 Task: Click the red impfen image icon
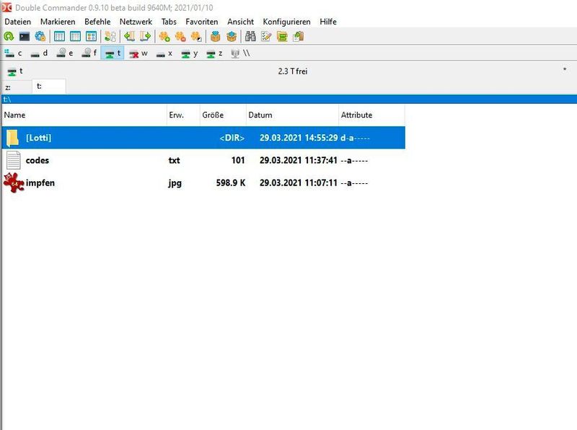point(14,183)
